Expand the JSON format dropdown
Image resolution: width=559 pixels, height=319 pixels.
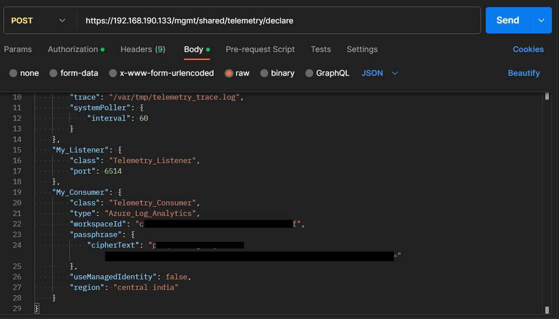click(380, 73)
